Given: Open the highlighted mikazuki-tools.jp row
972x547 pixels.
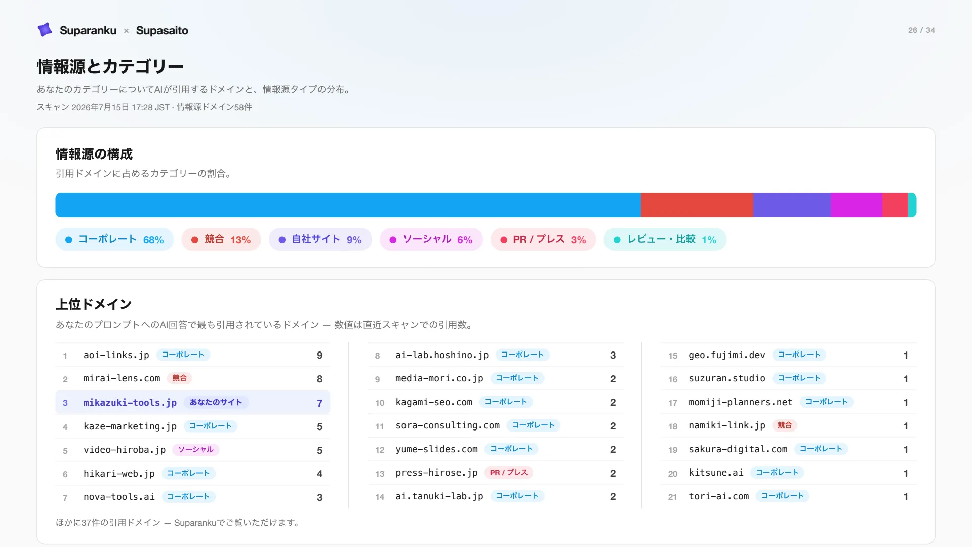Looking at the screenshot, I should point(193,403).
